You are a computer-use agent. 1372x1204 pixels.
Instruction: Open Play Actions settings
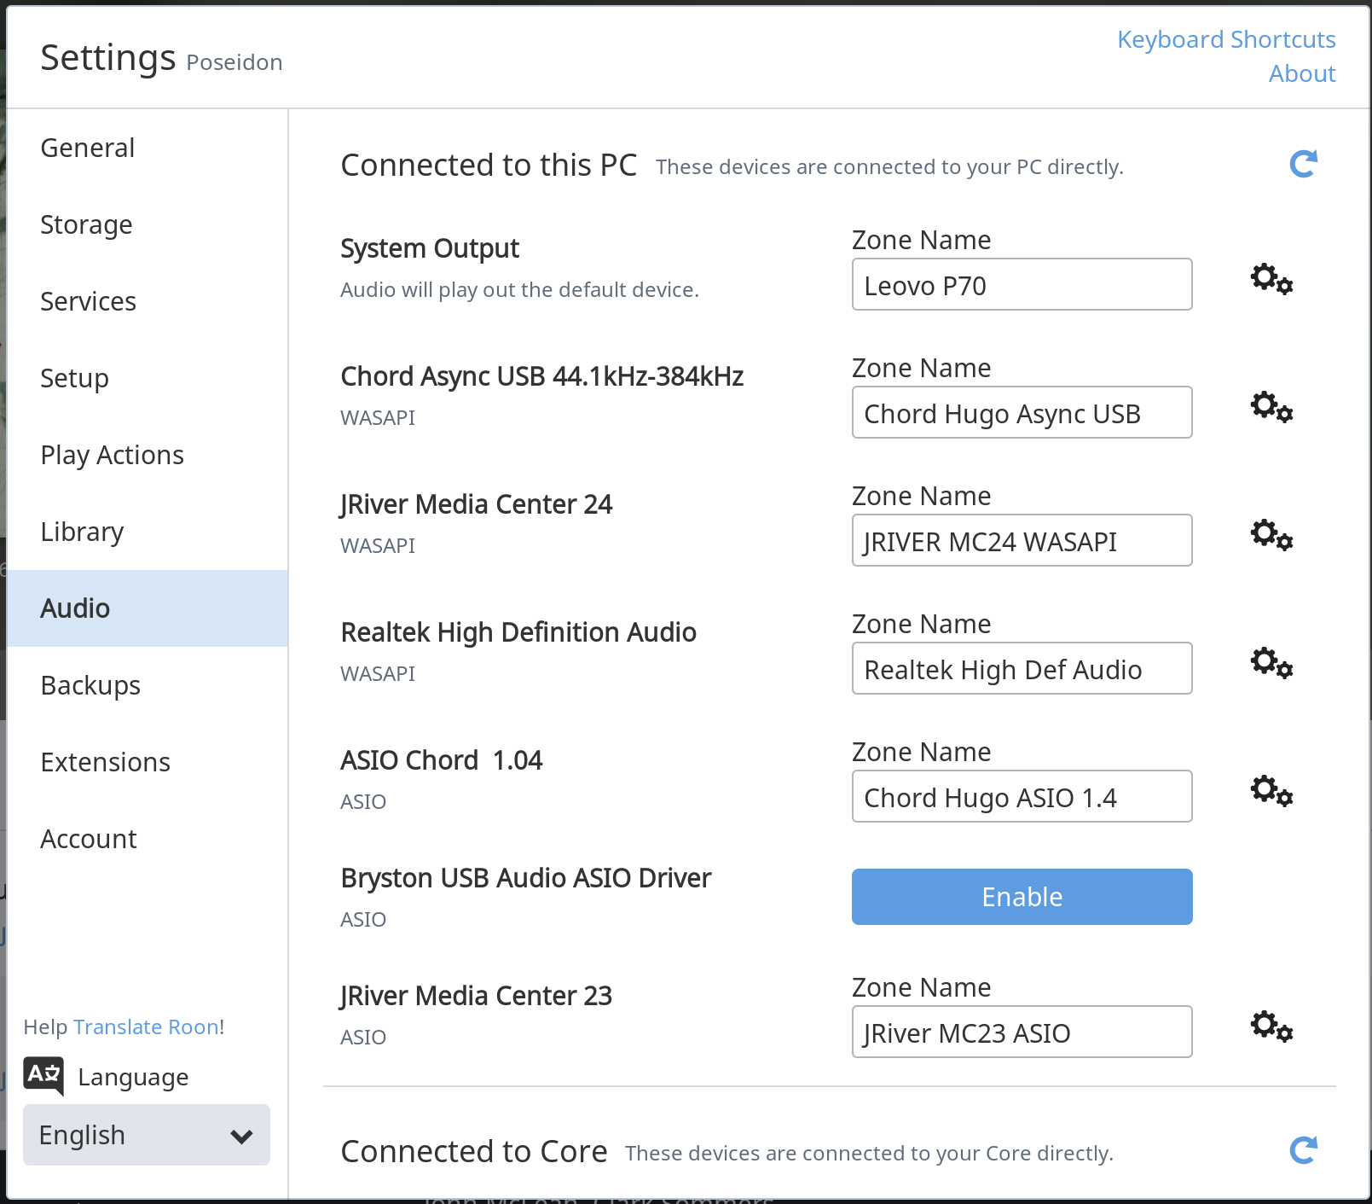pyautogui.click(x=148, y=455)
